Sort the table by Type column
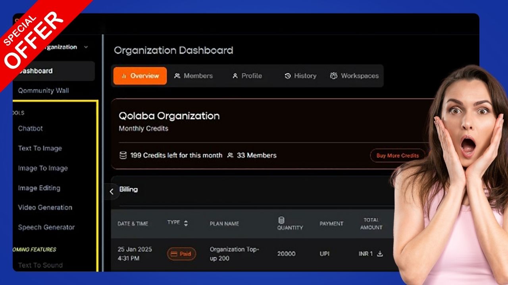This screenshot has height=285, width=508. coord(186,223)
